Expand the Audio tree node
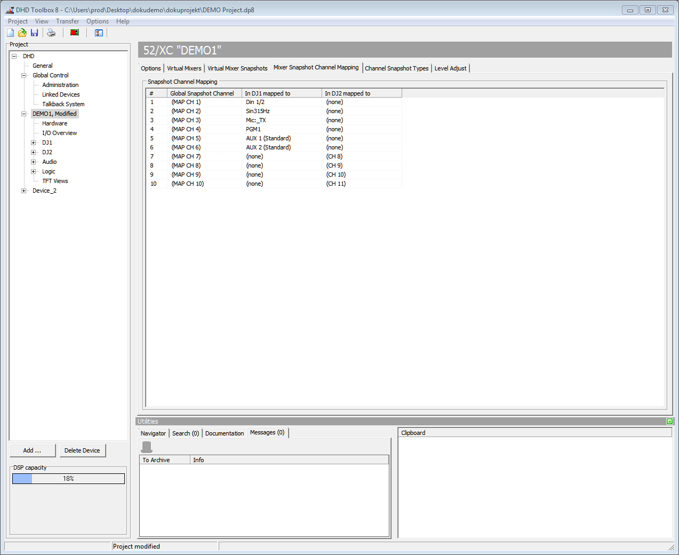Viewport: 679px width, 555px height. [x=33, y=162]
